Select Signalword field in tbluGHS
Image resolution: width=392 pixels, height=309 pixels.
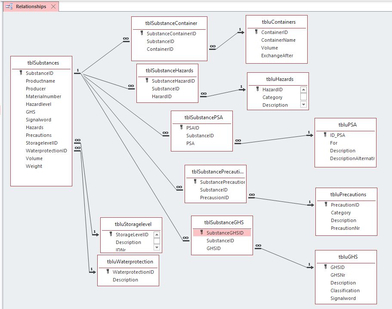[x=343, y=298]
